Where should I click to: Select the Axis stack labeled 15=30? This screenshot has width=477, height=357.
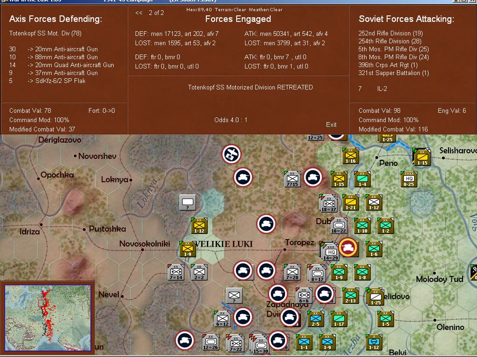pos(259,344)
